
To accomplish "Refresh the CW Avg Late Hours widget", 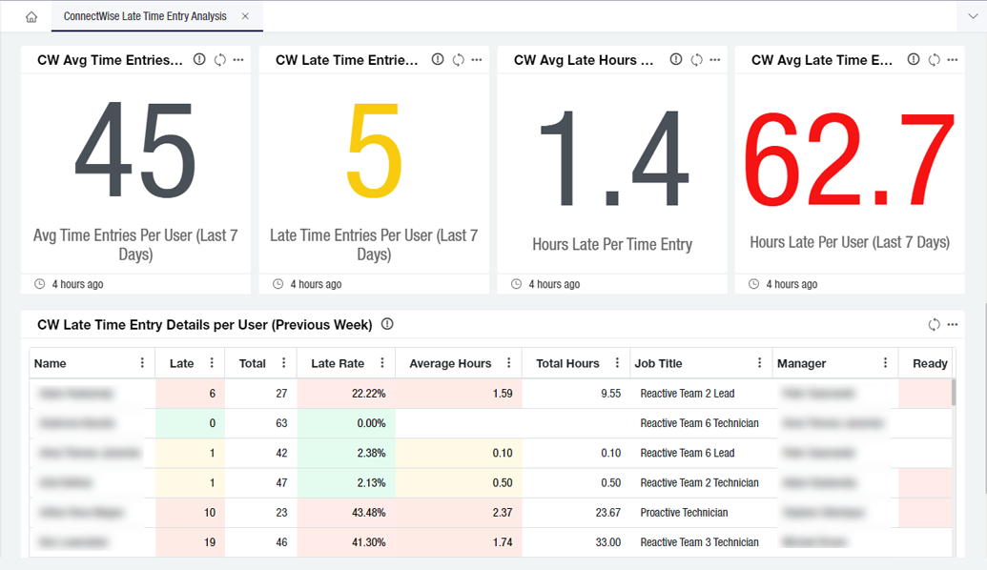I will click(x=696, y=60).
